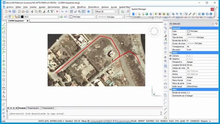
Task: Click the Cut scissors icon in the toolbar
Action: [32, 11]
